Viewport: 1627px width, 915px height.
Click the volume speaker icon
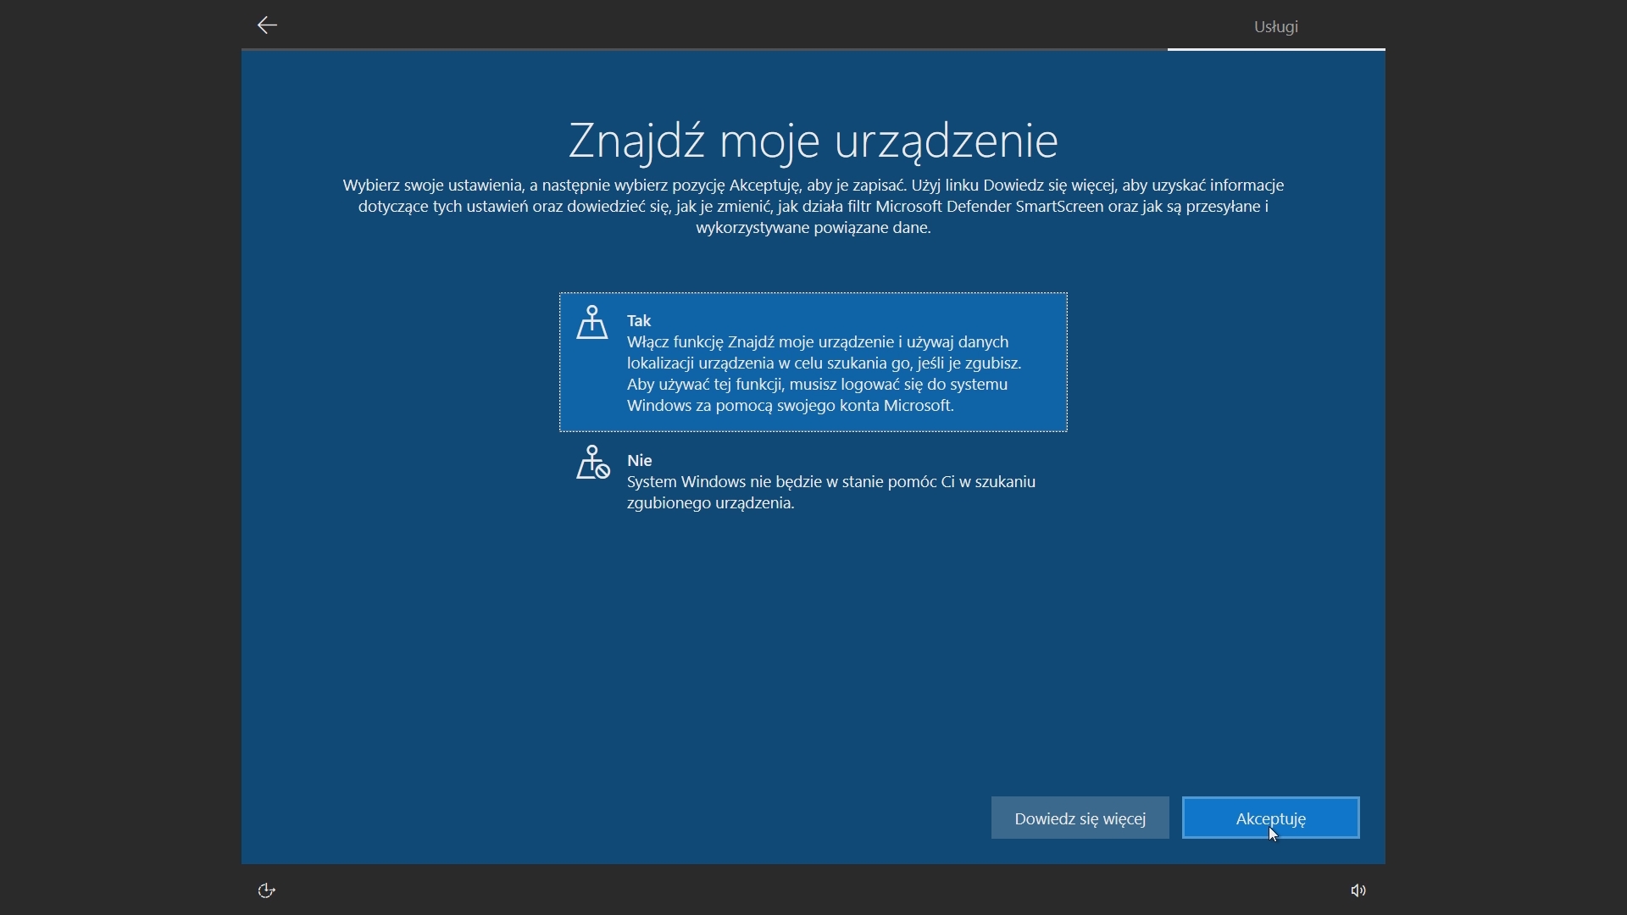click(x=1358, y=890)
